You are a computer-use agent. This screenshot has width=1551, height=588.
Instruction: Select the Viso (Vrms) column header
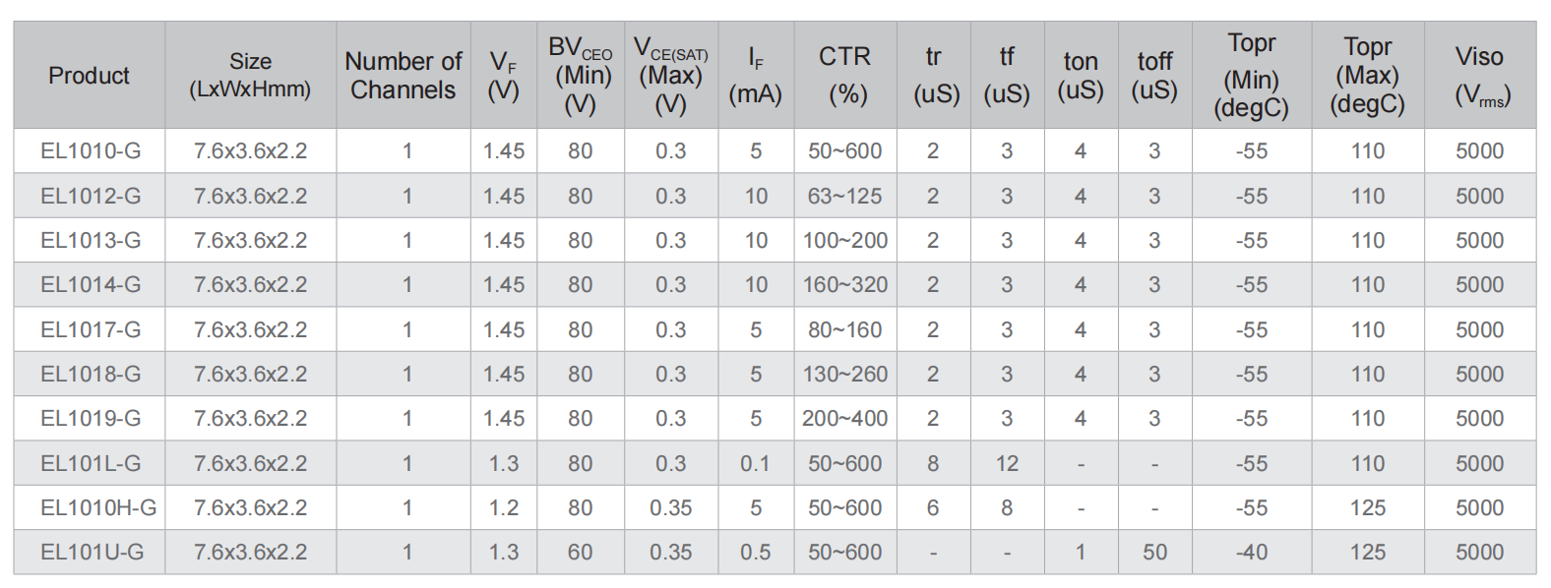click(1480, 75)
